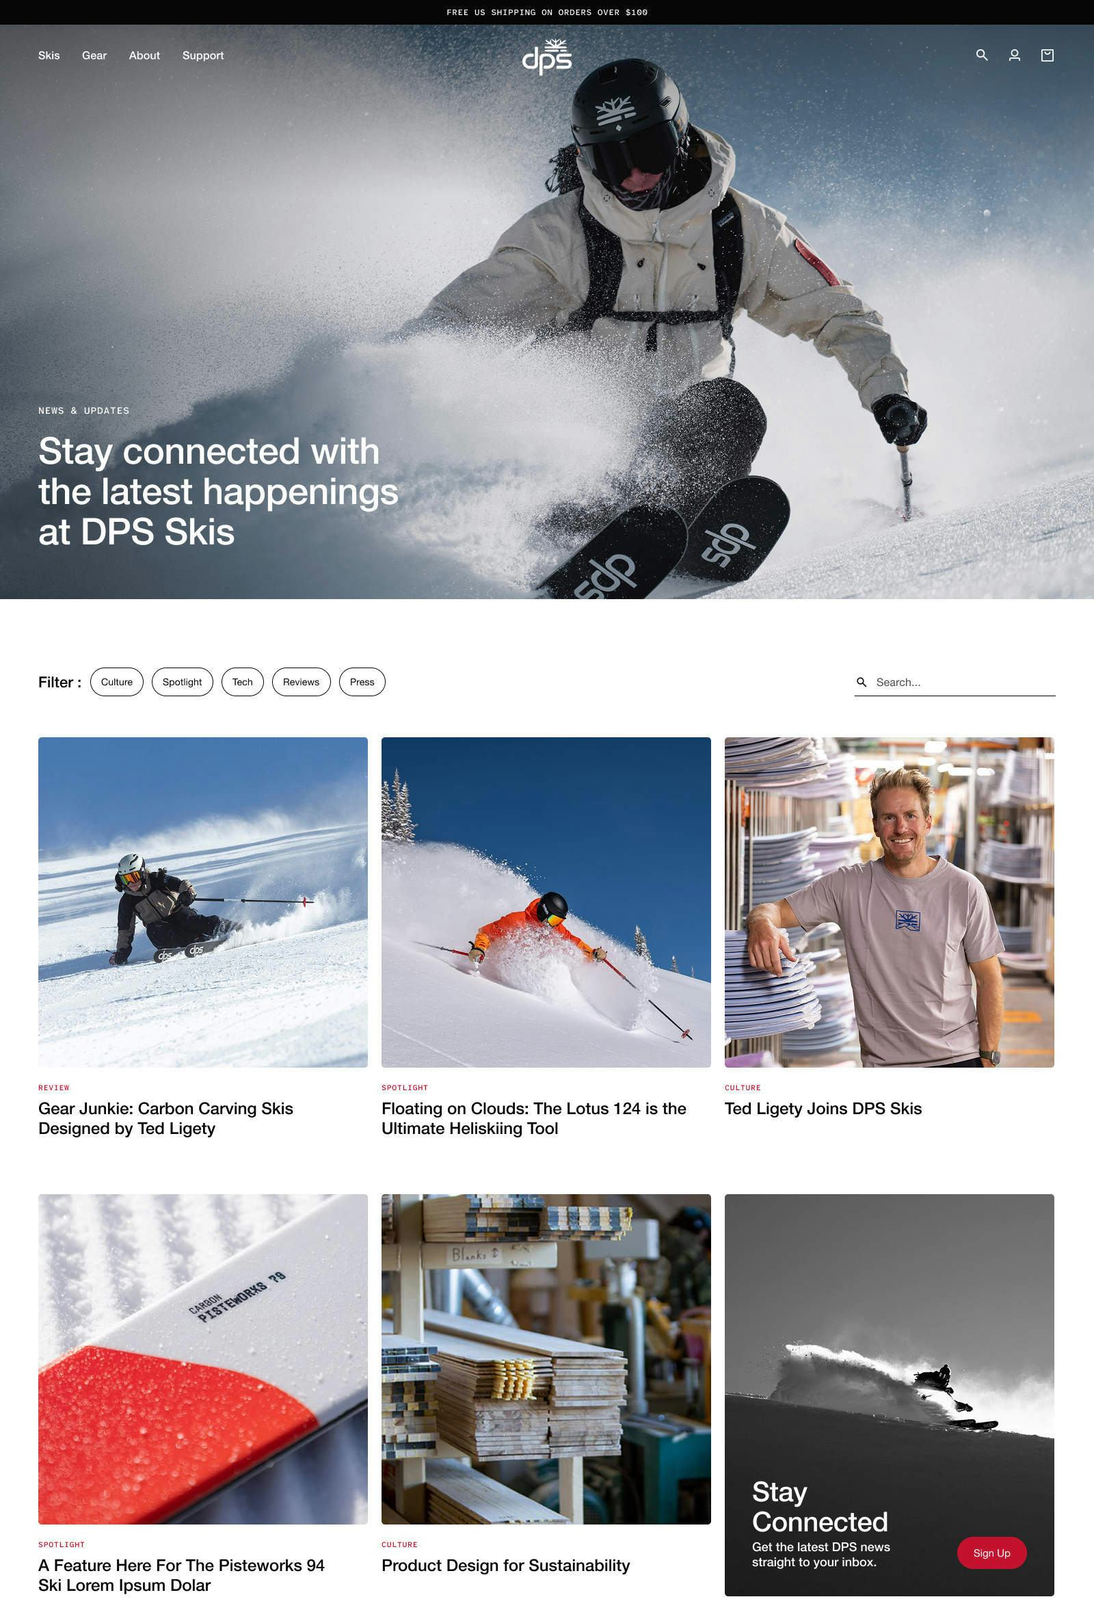
Task: Open article Ted Ligety Joins DPS Skis
Action: (x=823, y=1108)
